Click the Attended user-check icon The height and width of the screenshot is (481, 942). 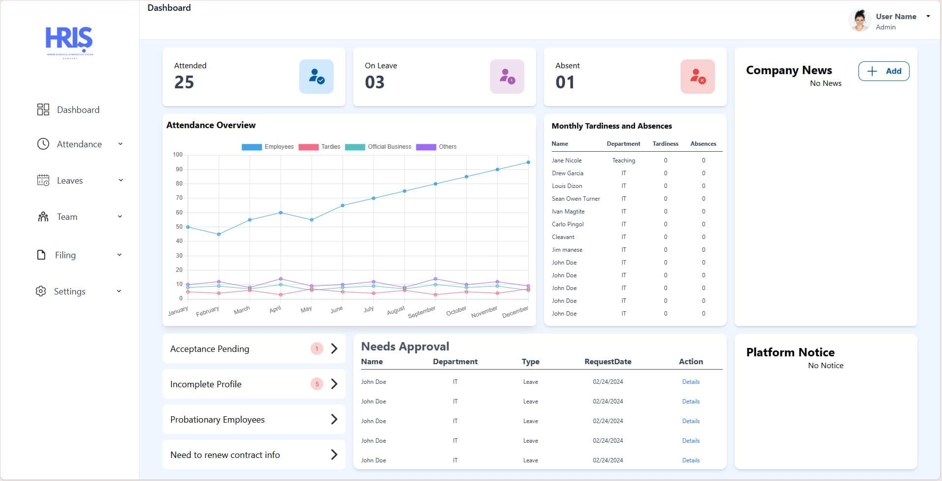click(316, 77)
